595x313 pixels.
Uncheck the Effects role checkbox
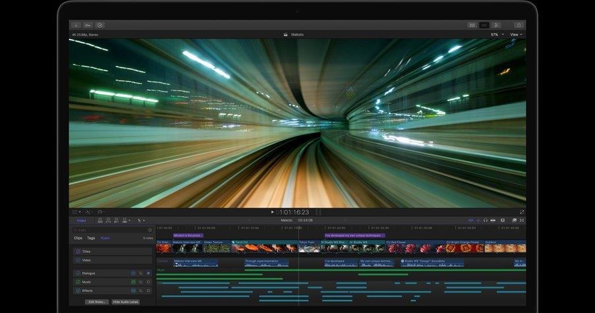(x=78, y=291)
